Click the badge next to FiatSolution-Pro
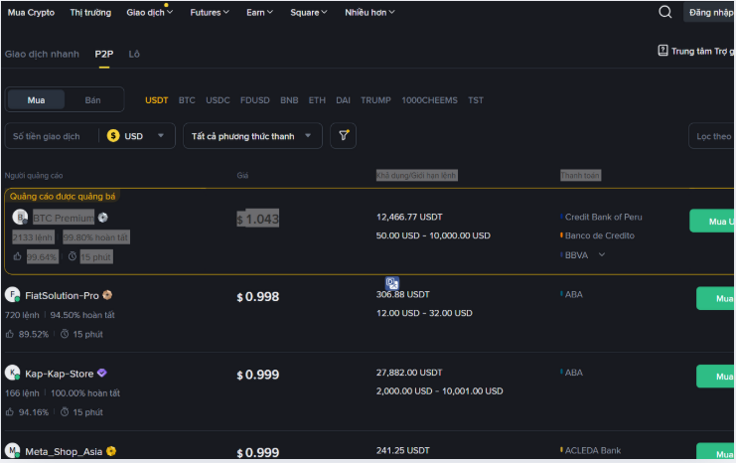The image size is (736, 463). click(x=107, y=295)
